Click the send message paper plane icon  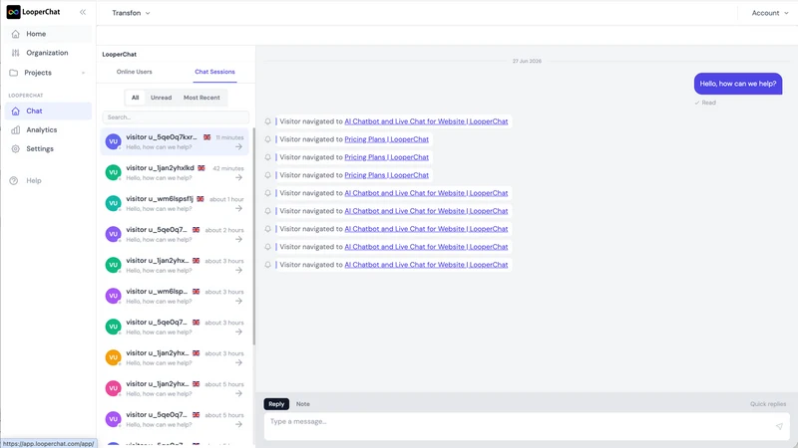tap(779, 426)
